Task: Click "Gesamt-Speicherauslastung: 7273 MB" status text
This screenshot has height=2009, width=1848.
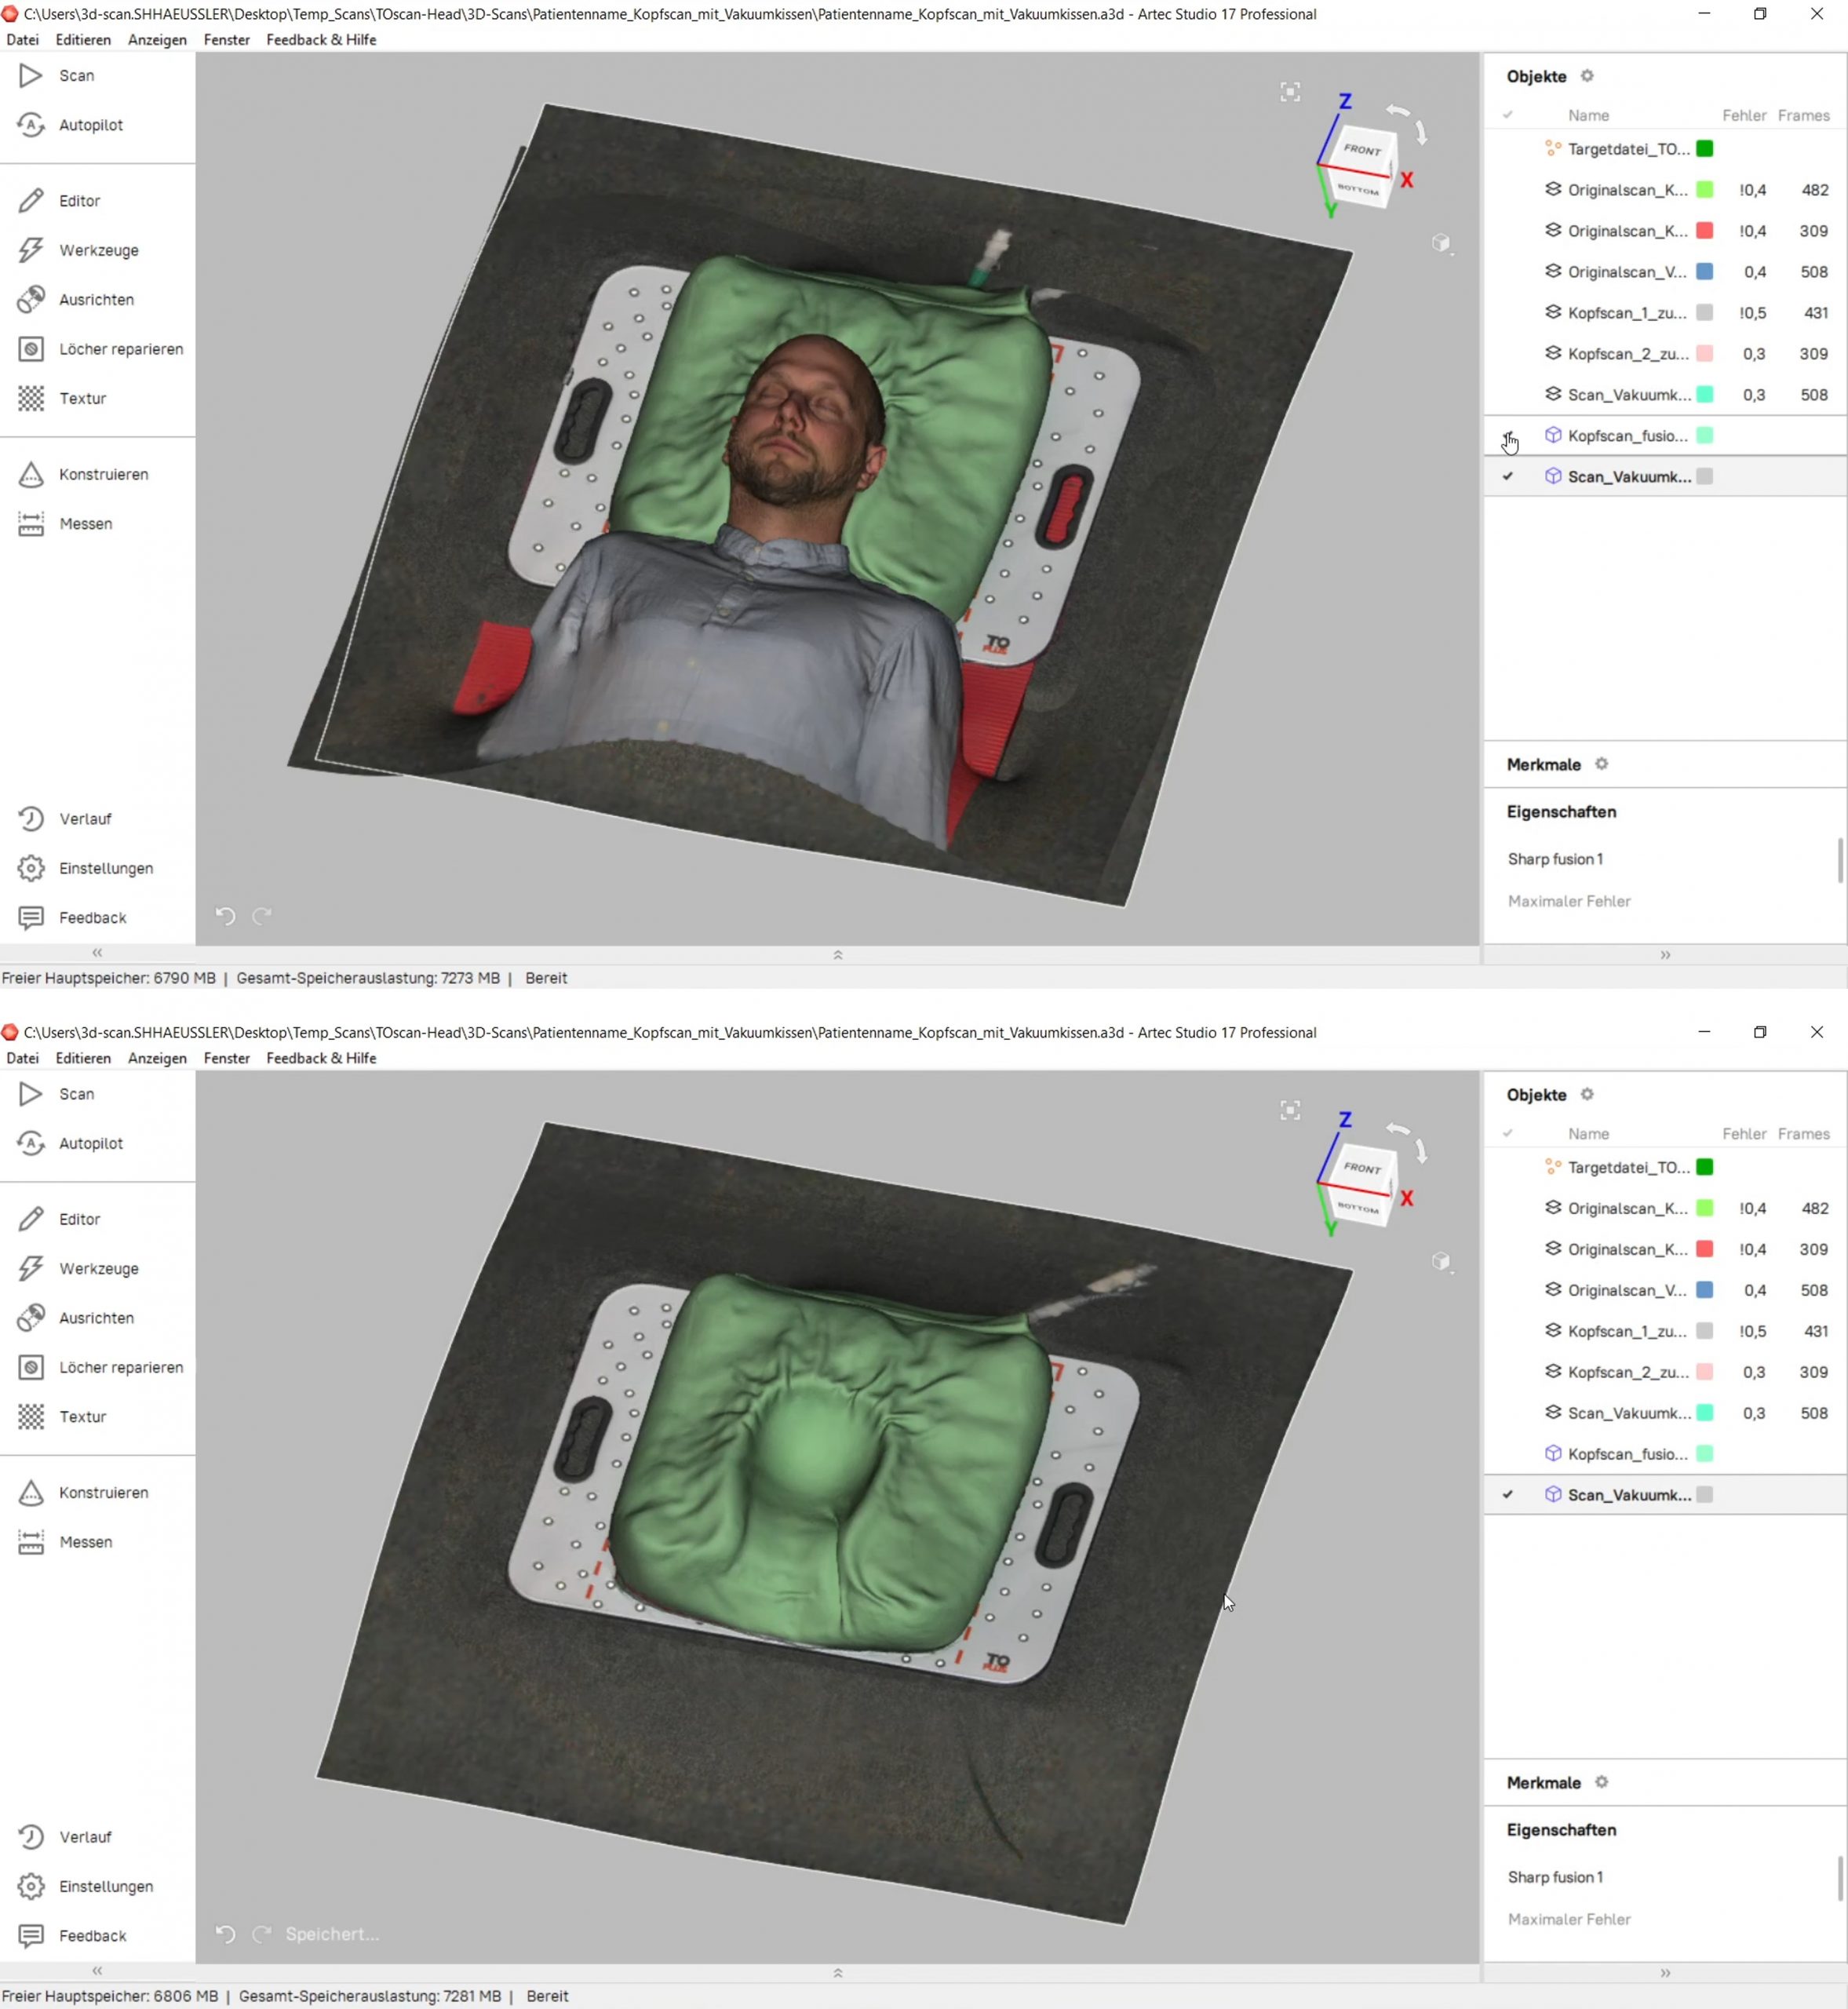Action: pos(368,978)
